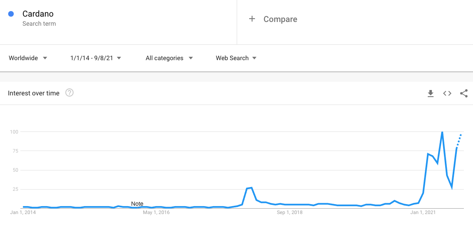Screen dimensions: 473x241
Task: Click the Compare search term field
Action: [x=355, y=22]
